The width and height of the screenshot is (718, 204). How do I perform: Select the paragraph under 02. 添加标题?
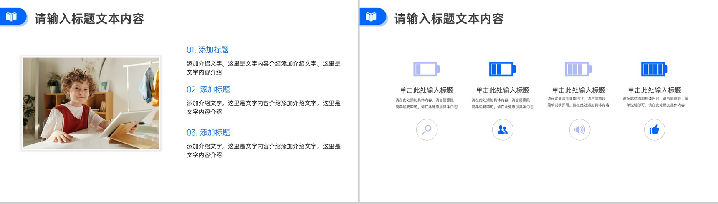coord(264,107)
